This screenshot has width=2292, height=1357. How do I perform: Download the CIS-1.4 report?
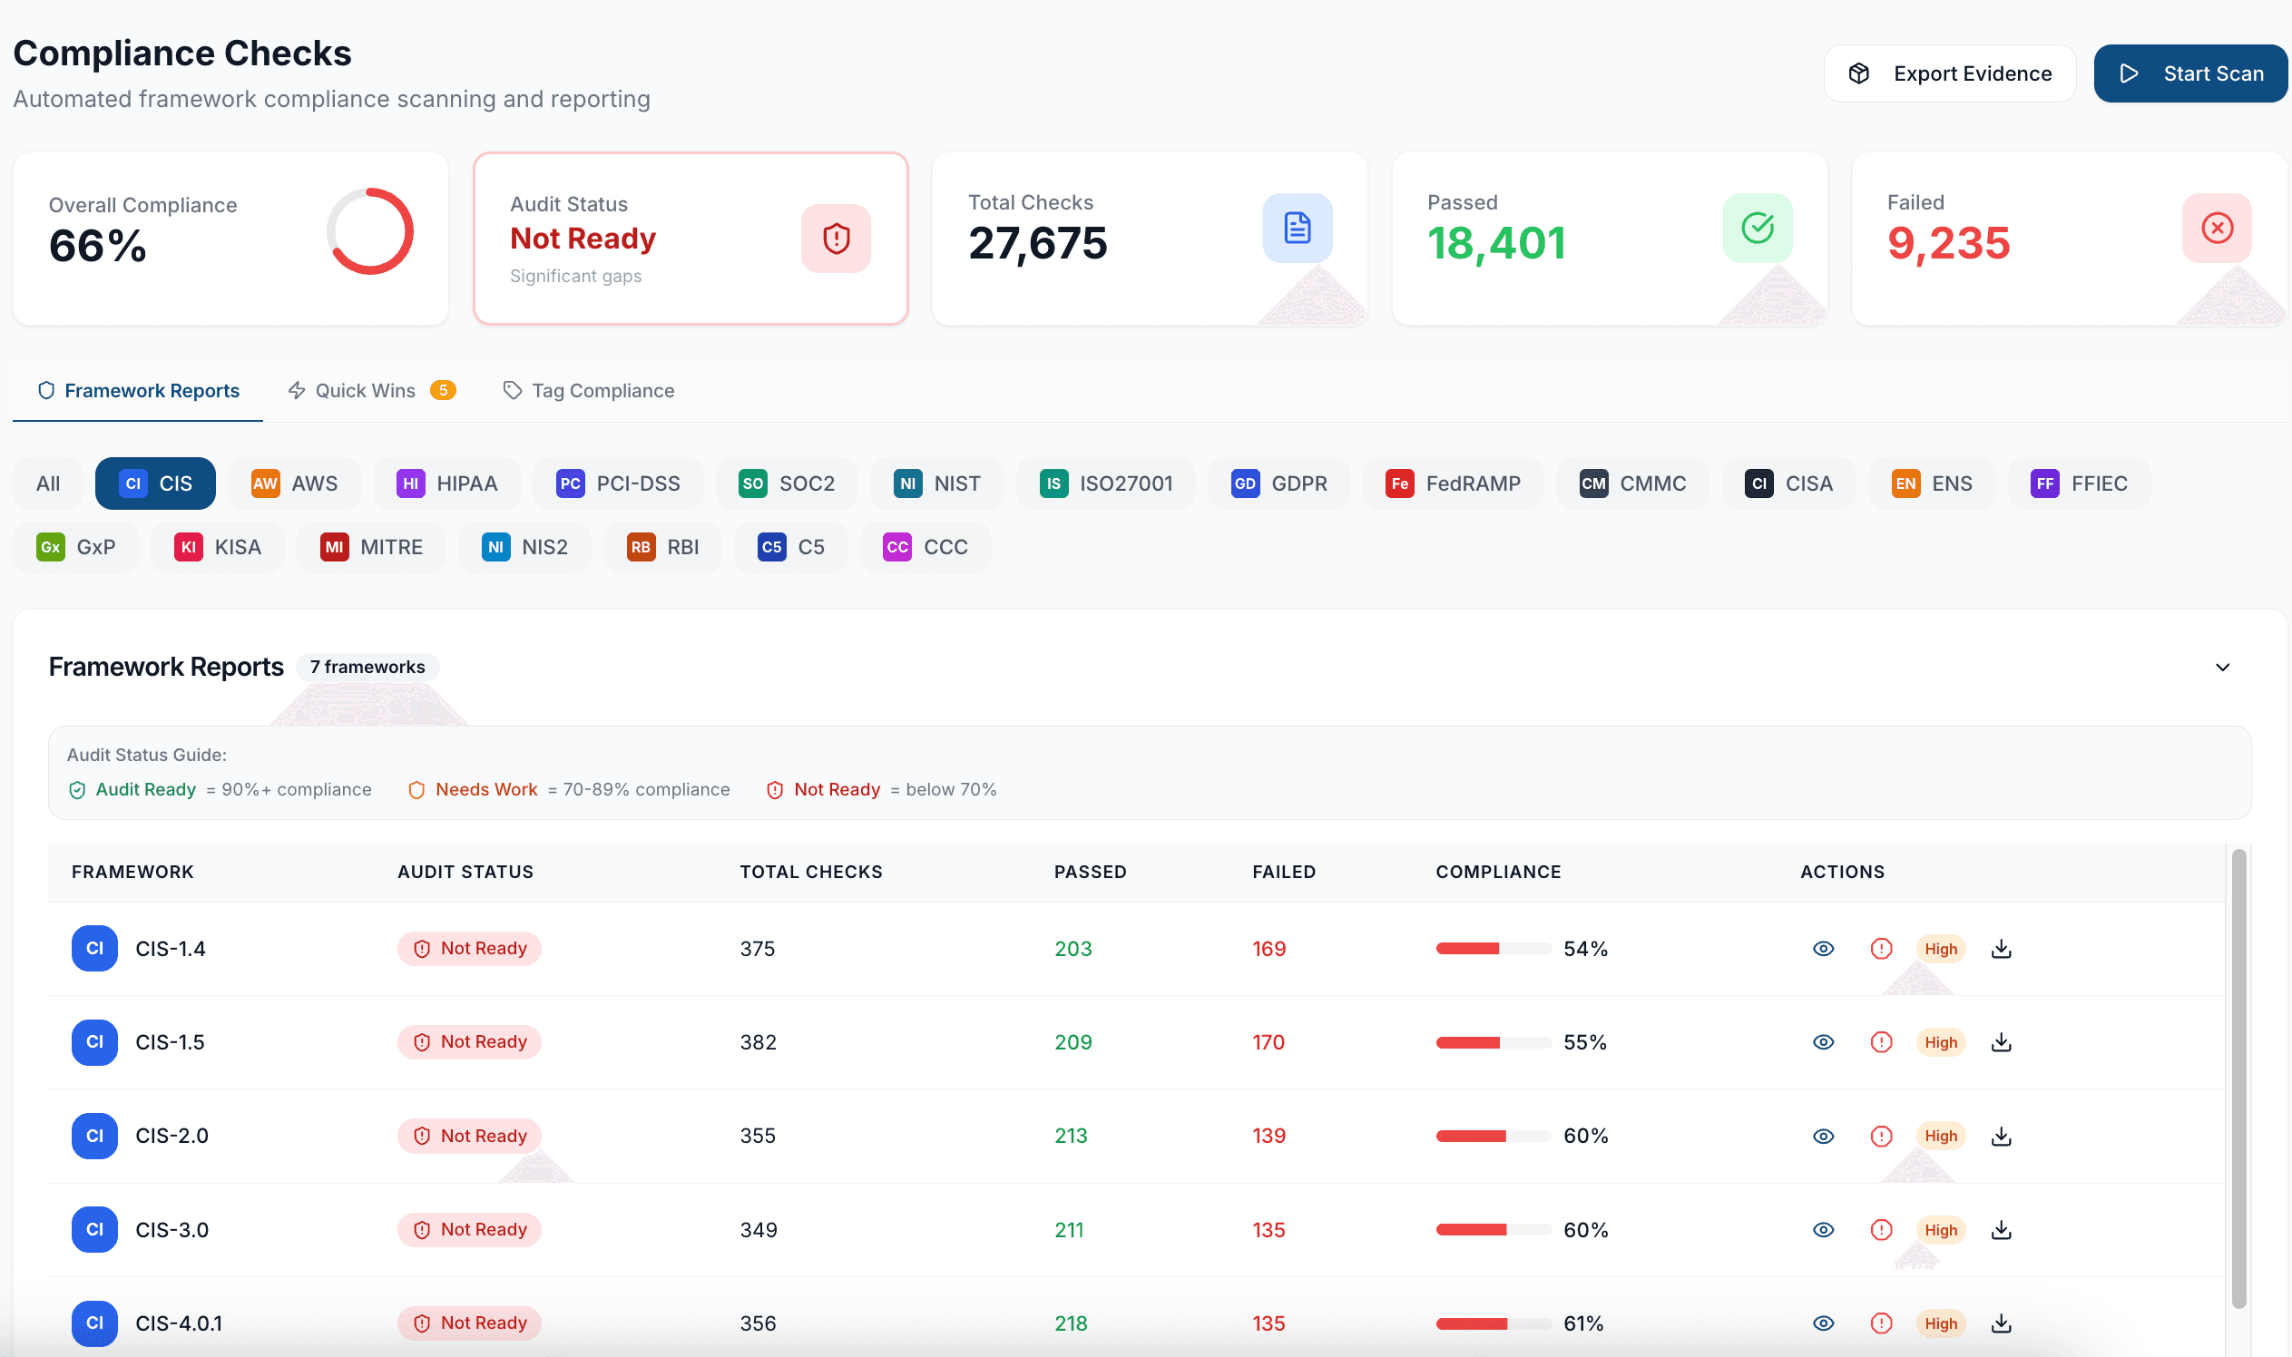(2000, 948)
